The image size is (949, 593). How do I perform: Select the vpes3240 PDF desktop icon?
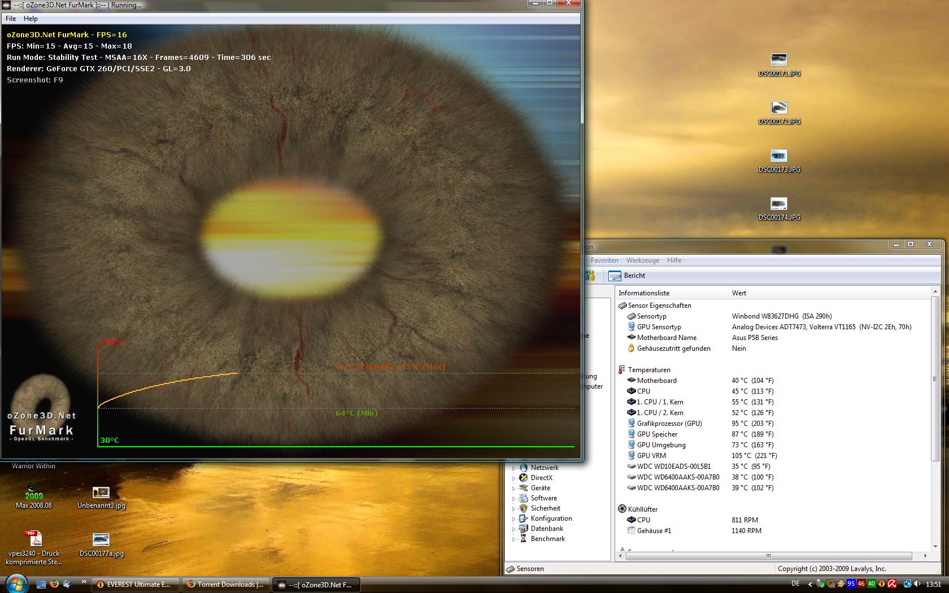[34, 547]
